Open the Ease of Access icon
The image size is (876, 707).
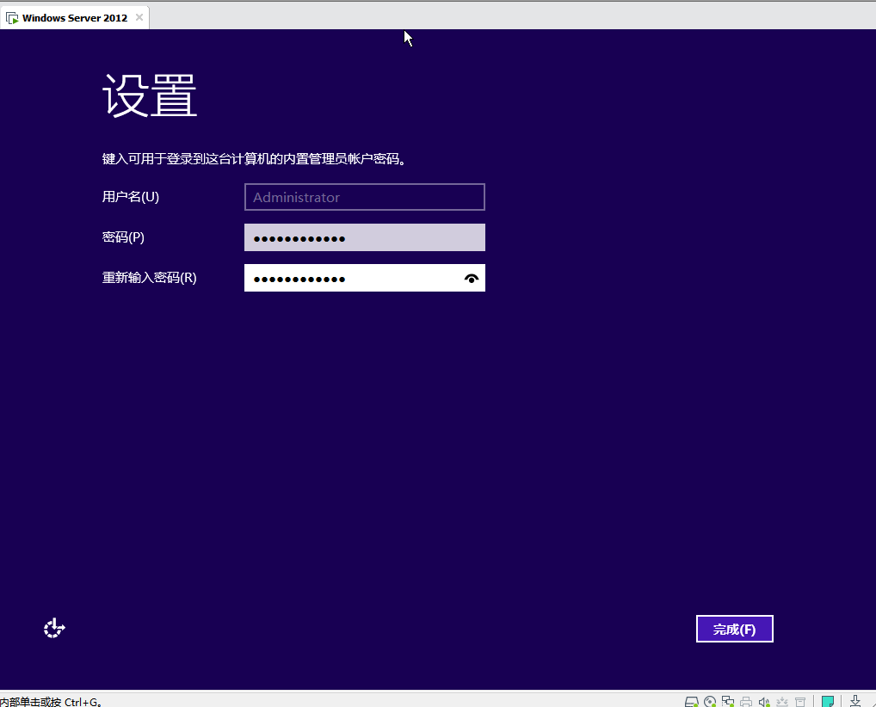click(x=54, y=629)
